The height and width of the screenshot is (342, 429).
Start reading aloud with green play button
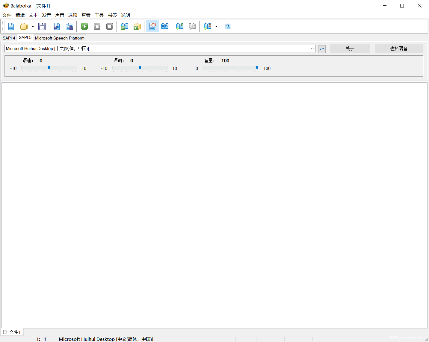coord(84,26)
